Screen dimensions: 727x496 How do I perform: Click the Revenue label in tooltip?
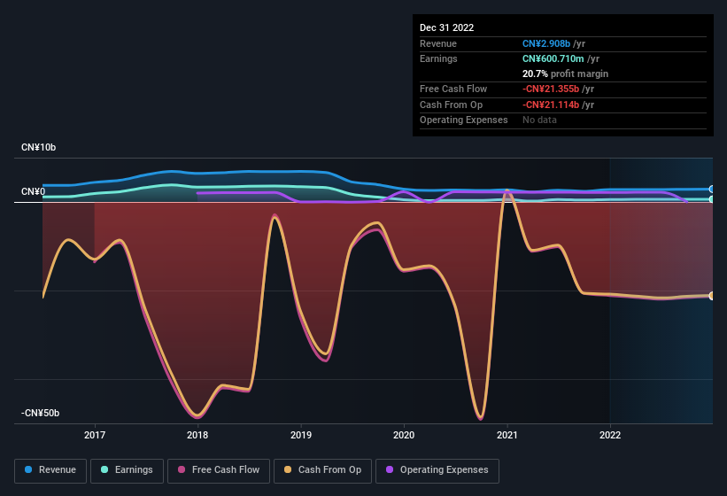point(438,43)
